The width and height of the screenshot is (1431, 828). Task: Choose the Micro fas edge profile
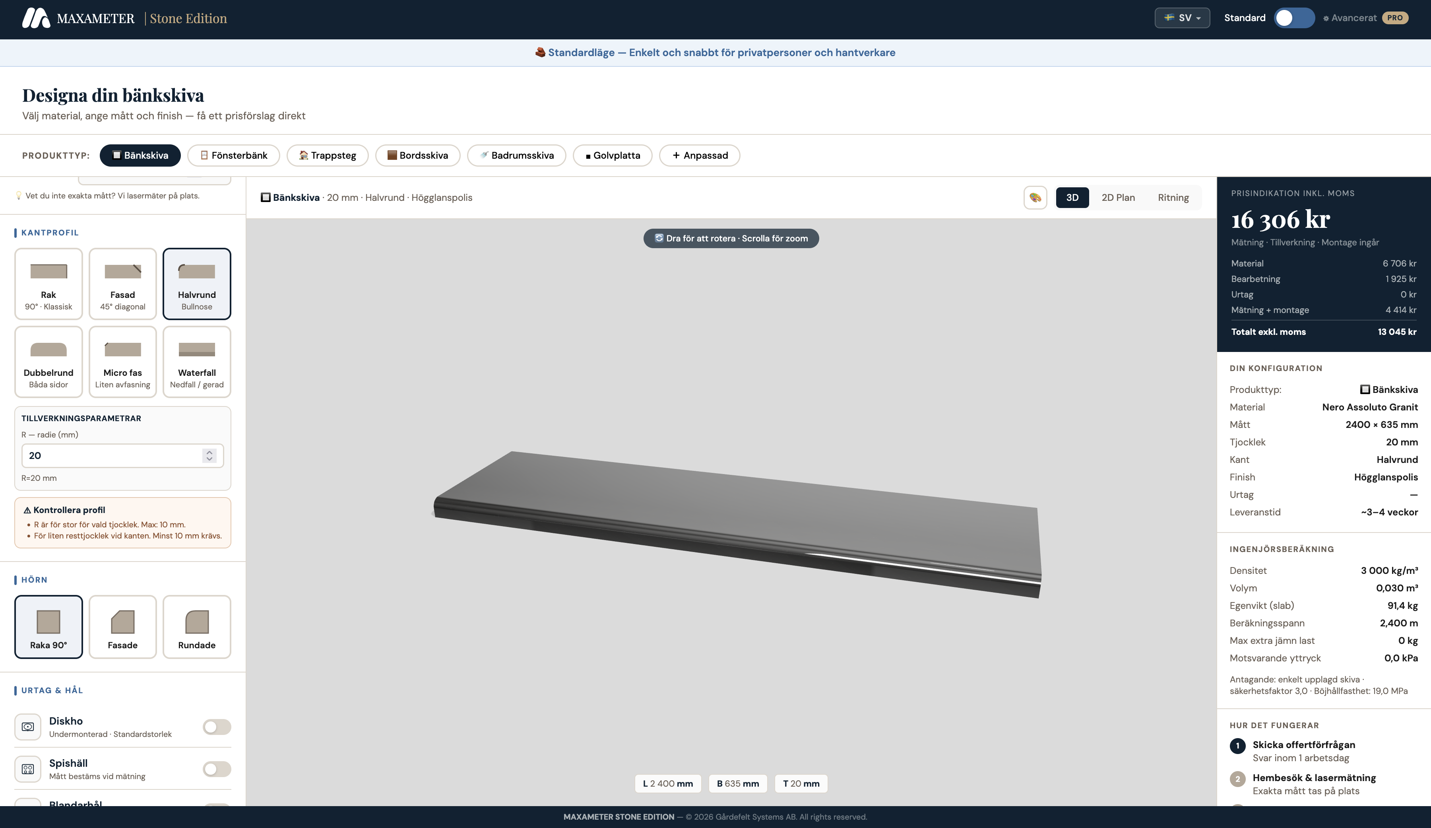(x=123, y=362)
